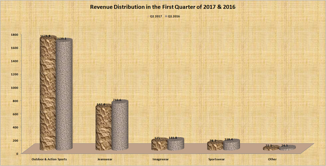This screenshot has width=326, height=166.
Task: Click the chart title text
Action: [163, 8]
